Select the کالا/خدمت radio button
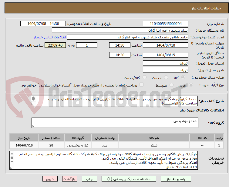 click(144, 77)
